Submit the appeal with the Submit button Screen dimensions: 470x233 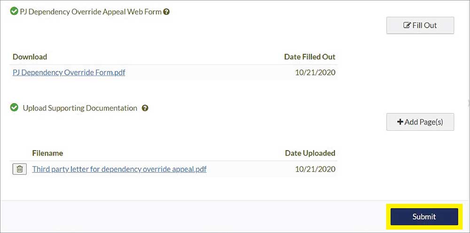pos(424,217)
